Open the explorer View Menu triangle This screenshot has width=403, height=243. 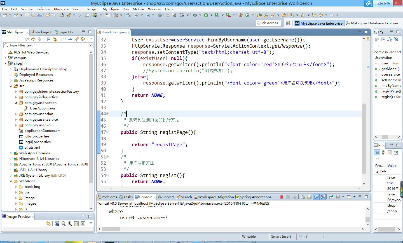coord(91,39)
